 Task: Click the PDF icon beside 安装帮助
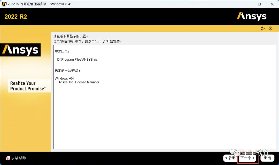click(x=8, y=158)
